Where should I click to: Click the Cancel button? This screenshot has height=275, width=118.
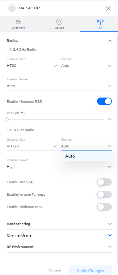coord(55,271)
